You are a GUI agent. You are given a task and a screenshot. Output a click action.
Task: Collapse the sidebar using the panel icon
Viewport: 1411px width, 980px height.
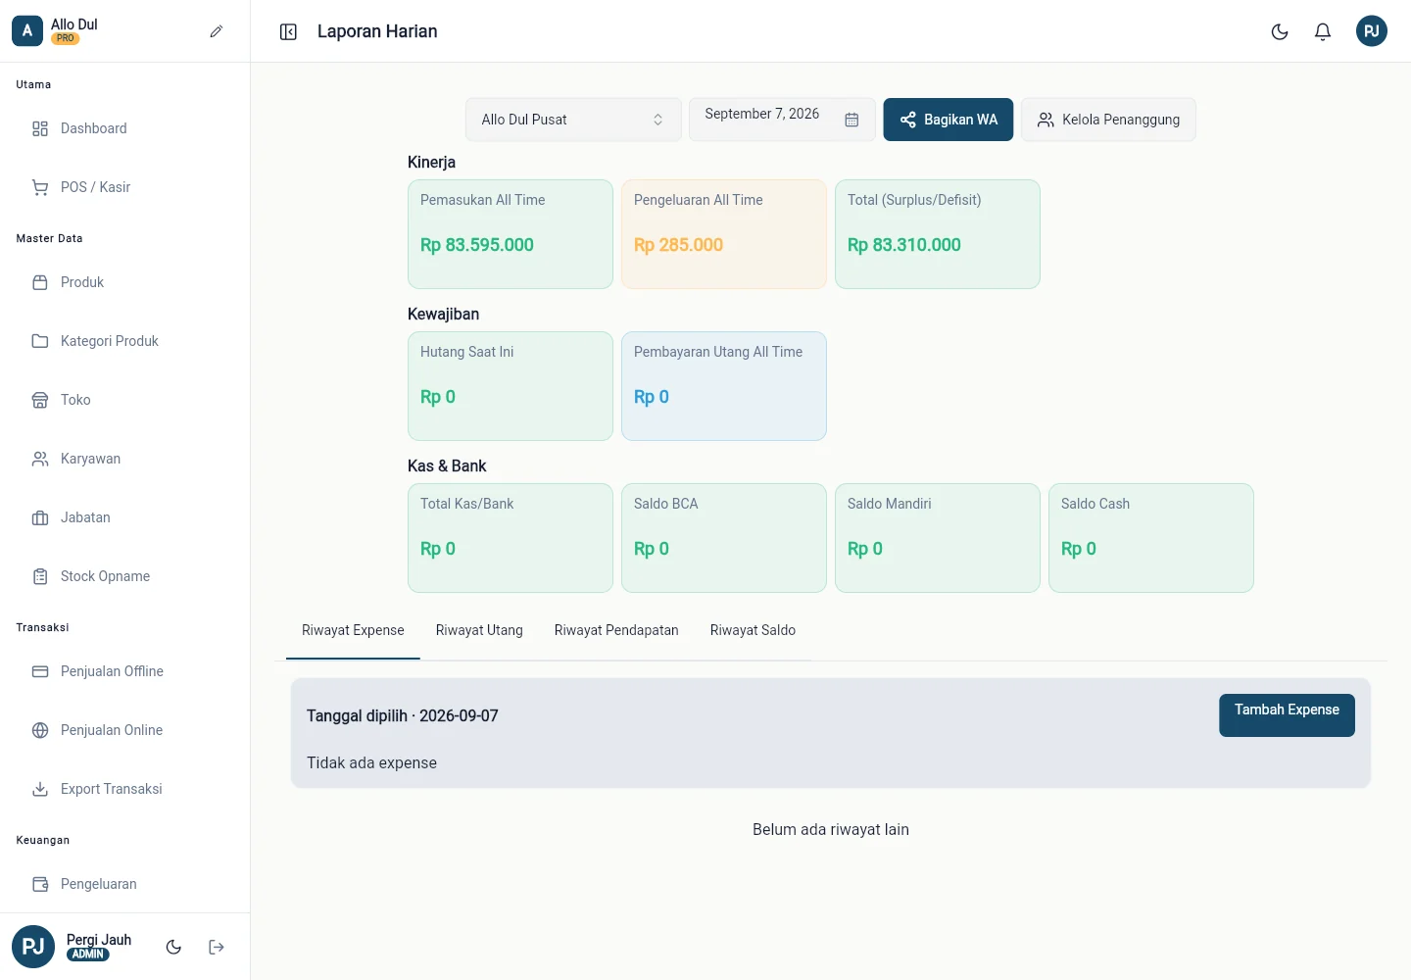(x=288, y=32)
